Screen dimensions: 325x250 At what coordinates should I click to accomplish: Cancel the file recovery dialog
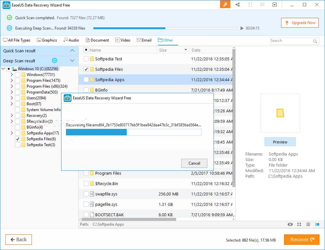(194, 163)
